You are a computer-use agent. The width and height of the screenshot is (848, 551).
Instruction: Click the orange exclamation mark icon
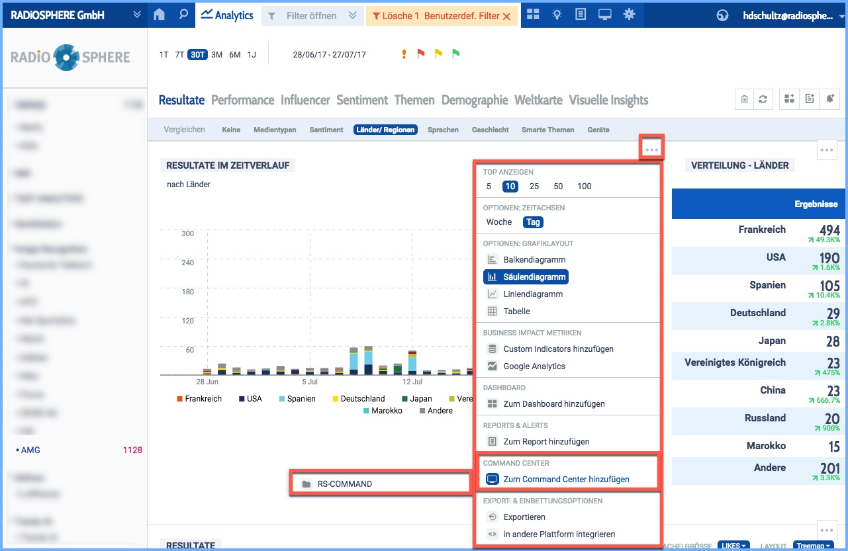pos(404,54)
